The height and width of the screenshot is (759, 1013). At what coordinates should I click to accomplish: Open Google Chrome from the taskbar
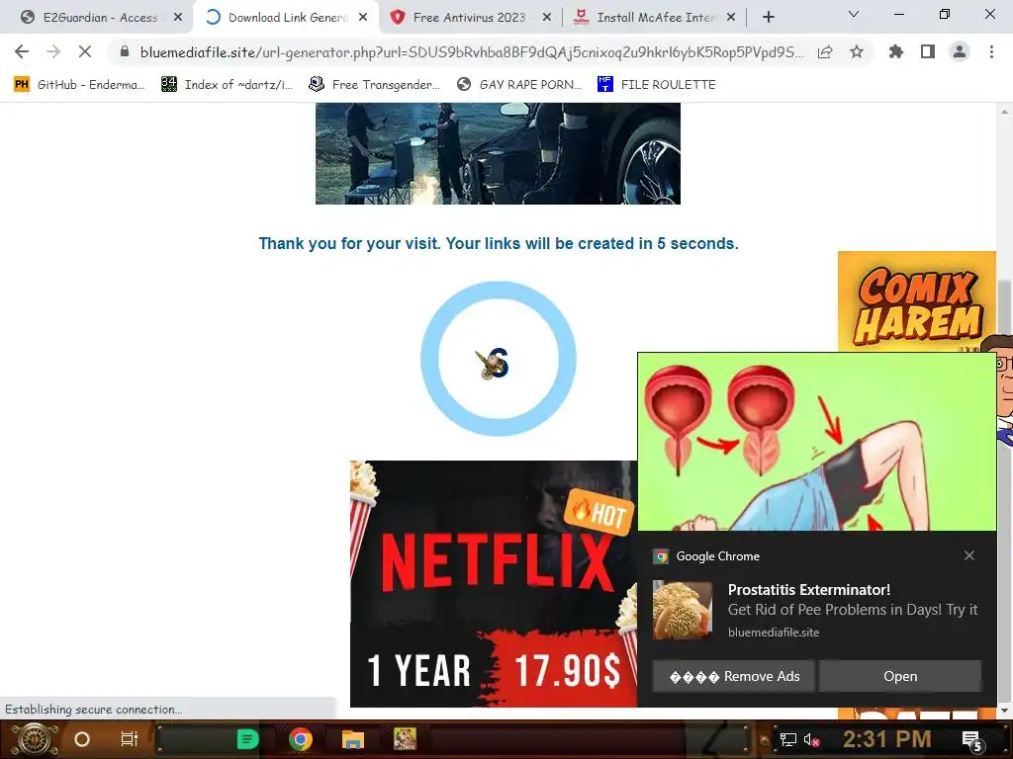(x=301, y=739)
